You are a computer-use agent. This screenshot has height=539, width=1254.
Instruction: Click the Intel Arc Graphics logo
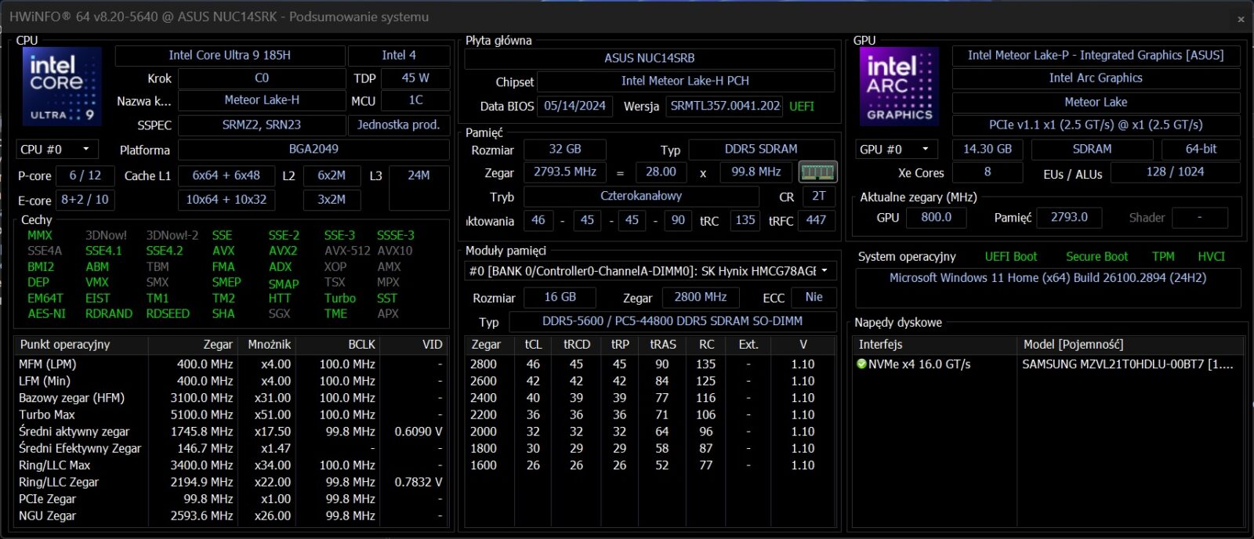pyautogui.click(x=899, y=86)
